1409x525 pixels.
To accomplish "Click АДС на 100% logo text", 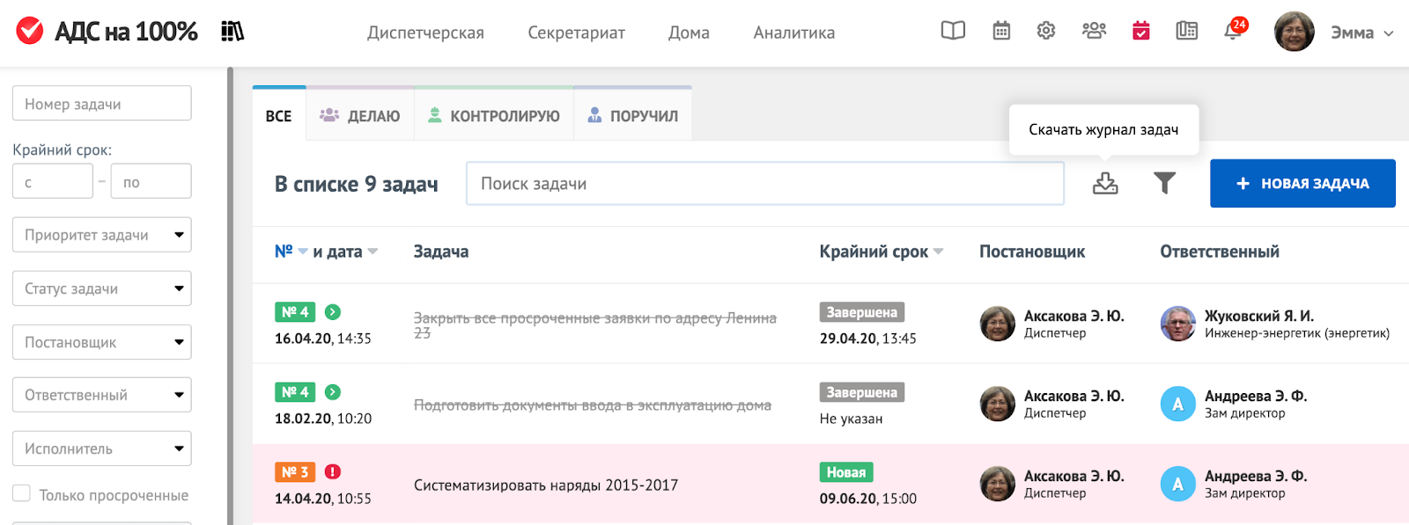I will pos(126,32).
